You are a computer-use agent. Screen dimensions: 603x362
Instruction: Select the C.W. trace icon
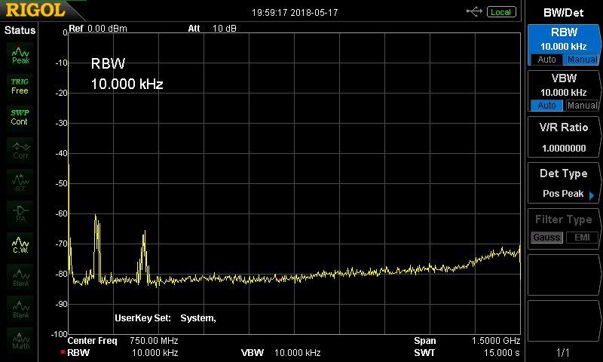click(20, 245)
